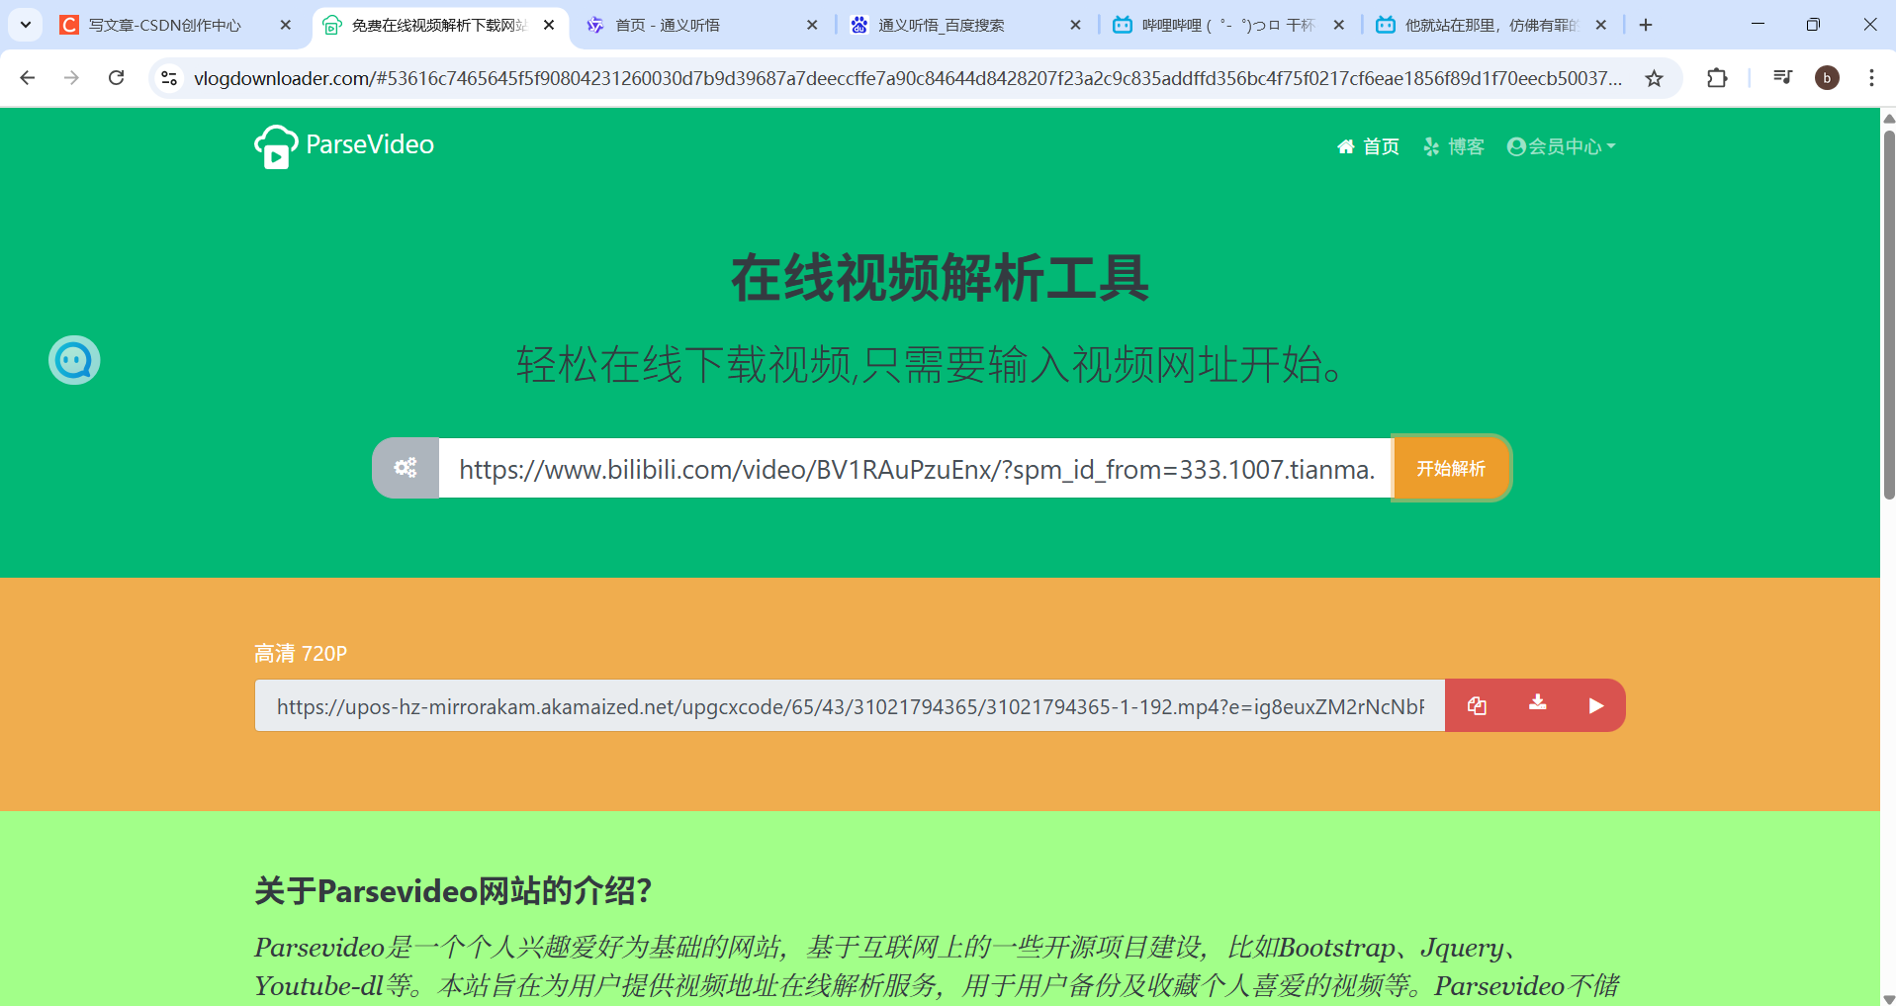This screenshot has width=1896, height=1006.
Task: Click the 高清 720P label
Action: (301, 653)
